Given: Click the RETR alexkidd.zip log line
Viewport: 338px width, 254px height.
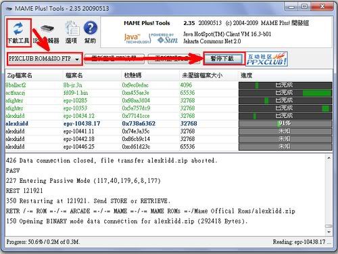Looking at the screenshot, I should tap(151, 211).
